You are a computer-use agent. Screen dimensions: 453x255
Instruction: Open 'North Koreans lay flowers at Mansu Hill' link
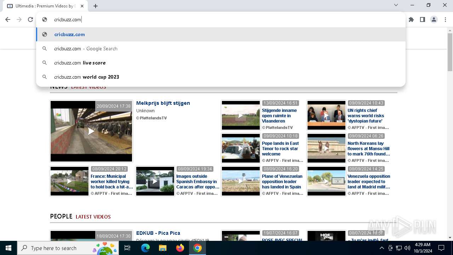[x=369, y=149]
